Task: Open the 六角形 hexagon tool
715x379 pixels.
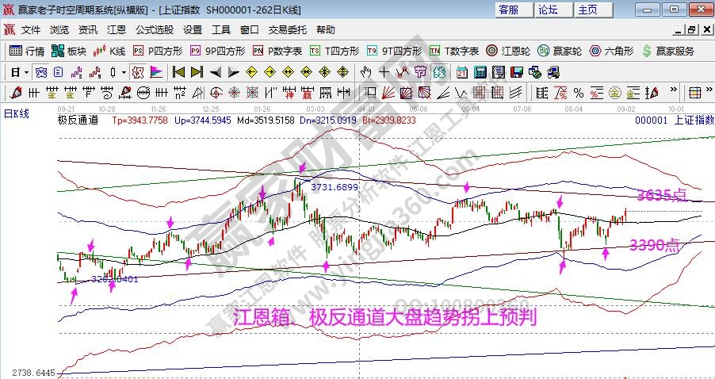Action: [611, 51]
